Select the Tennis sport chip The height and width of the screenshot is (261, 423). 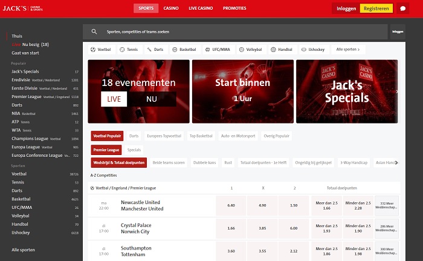[x=130, y=50]
